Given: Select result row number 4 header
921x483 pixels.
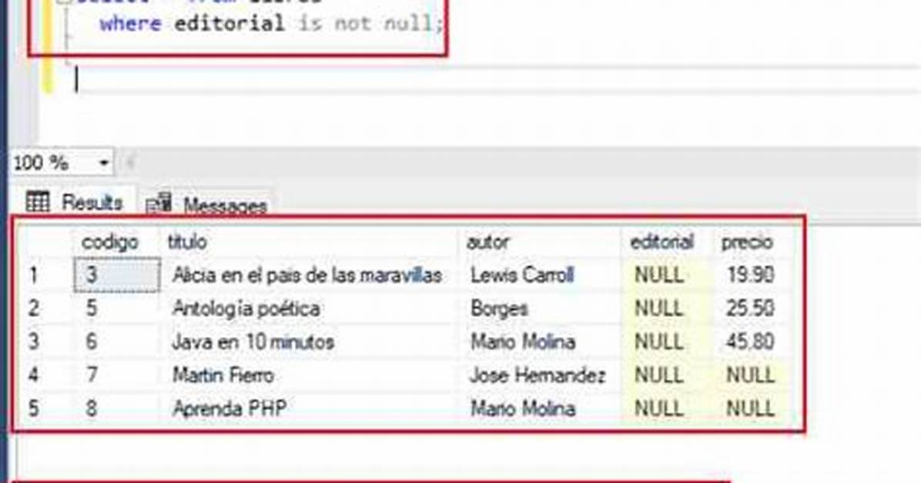Looking at the screenshot, I should pos(33,375).
